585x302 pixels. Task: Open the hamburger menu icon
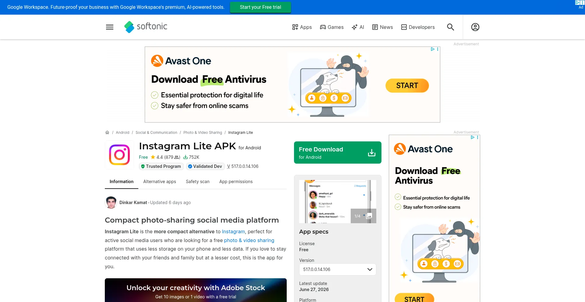coord(110,27)
